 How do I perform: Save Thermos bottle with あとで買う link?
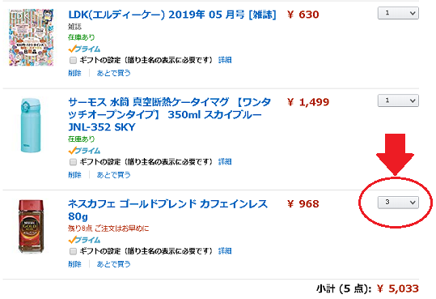click(x=113, y=175)
